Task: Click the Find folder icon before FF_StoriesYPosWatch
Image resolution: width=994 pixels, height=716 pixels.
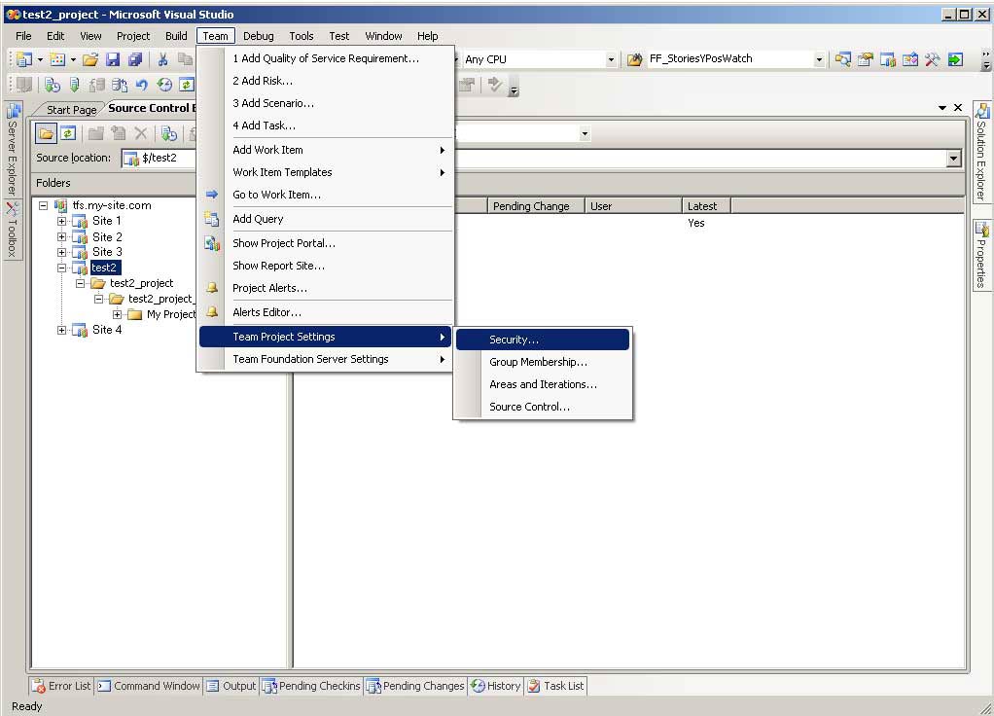Action: (634, 59)
